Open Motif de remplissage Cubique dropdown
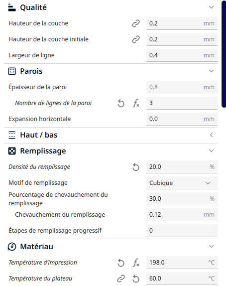 click(182, 183)
